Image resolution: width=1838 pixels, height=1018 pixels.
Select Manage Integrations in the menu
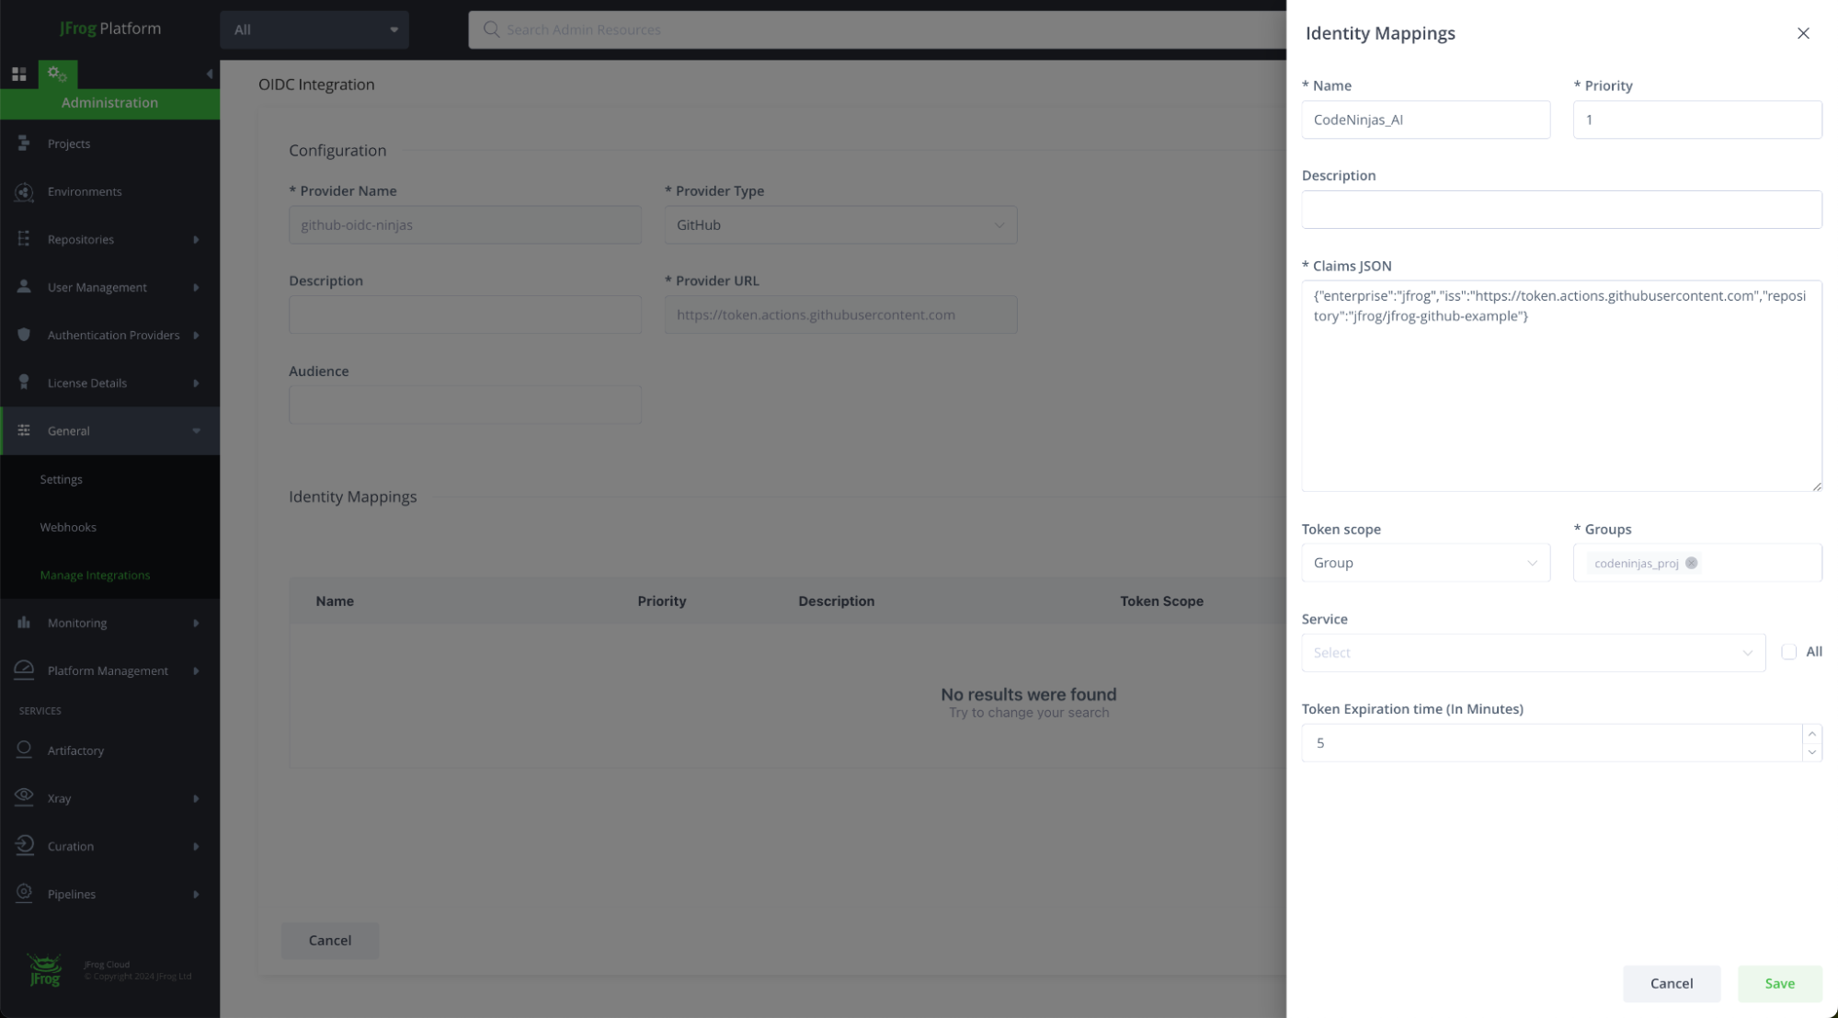(x=94, y=574)
